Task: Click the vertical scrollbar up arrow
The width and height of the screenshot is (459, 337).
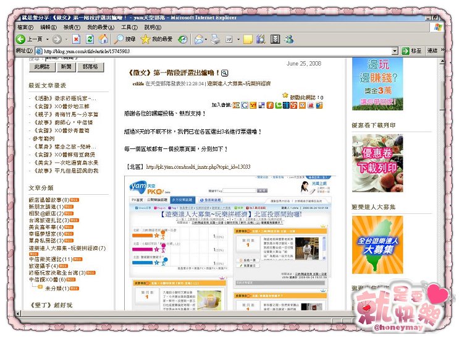Action: click(442, 61)
